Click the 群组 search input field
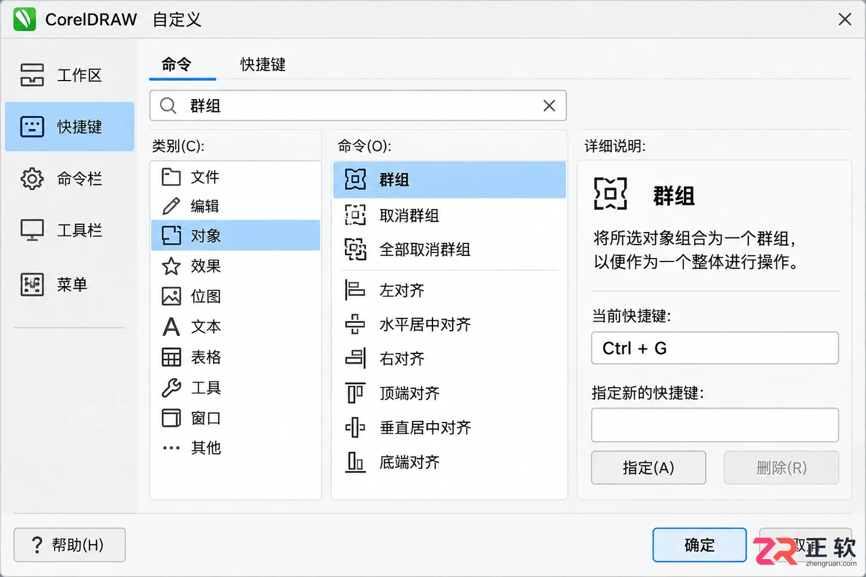Image resolution: width=866 pixels, height=577 pixels. pos(358,106)
